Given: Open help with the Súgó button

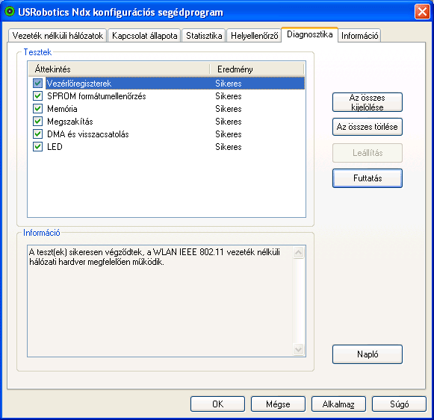Looking at the screenshot, I should point(399,404).
